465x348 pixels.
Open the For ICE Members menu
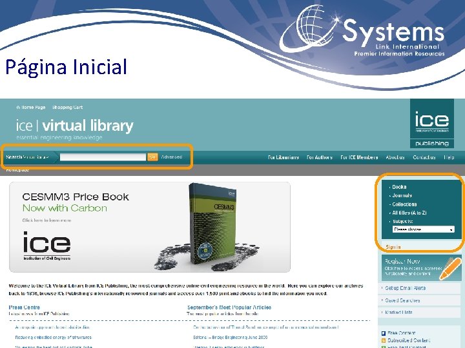[x=359, y=157]
